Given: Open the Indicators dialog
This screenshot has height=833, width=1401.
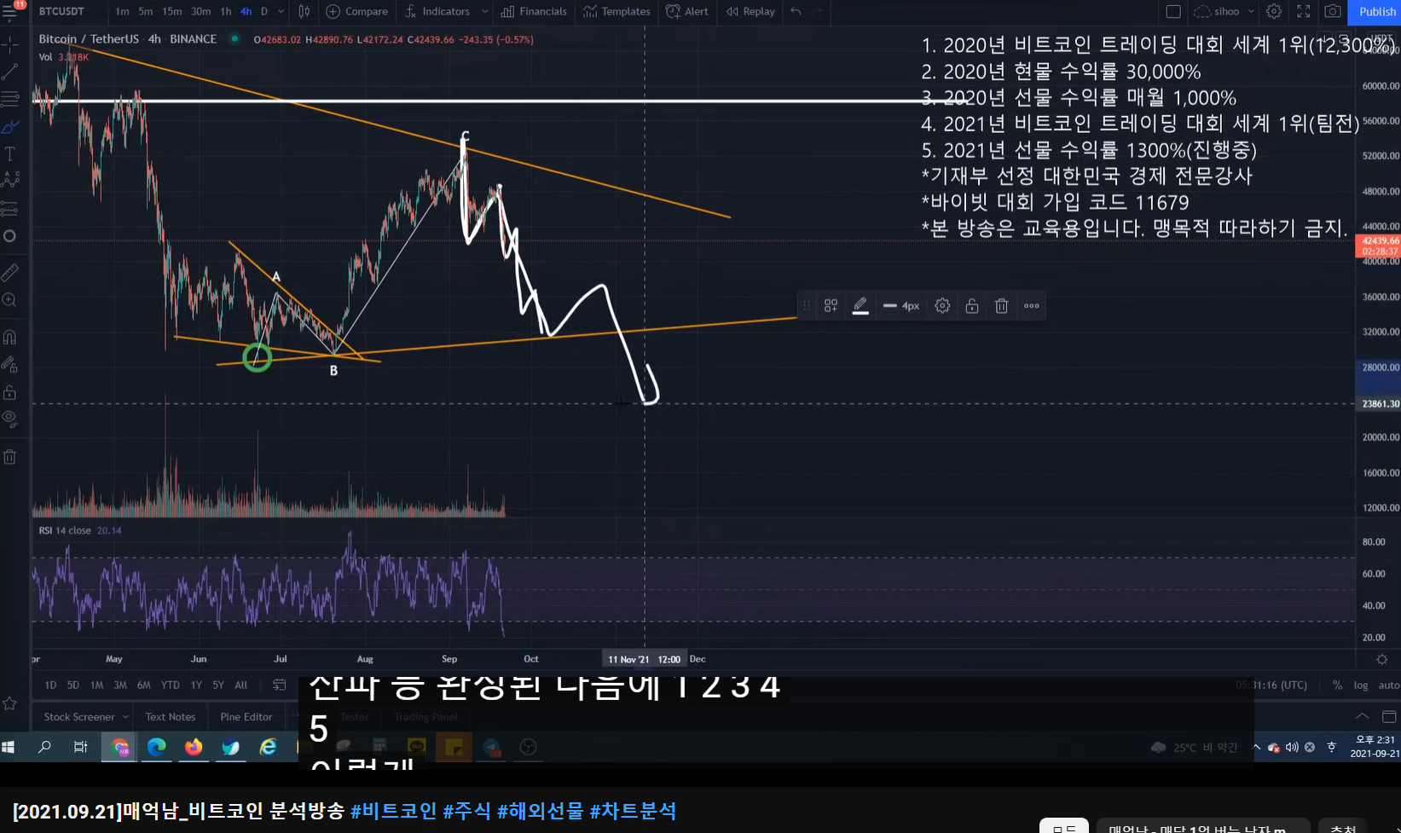Looking at the screenshot, I should click(437, 11).
